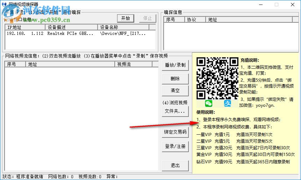Image resolution: width=301 pixels, height=180 pixels.
Task: Click the 钻石VIP 充值99元 pricing line
Action: (243, 162)
